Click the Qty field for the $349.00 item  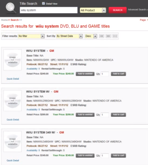pyautogui.click(x=105, y=155)
